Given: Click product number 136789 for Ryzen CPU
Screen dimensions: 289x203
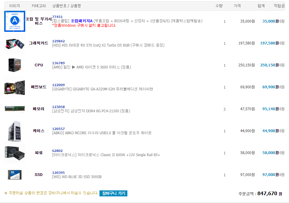Looking at the screenshot, I should coord(58,63).
